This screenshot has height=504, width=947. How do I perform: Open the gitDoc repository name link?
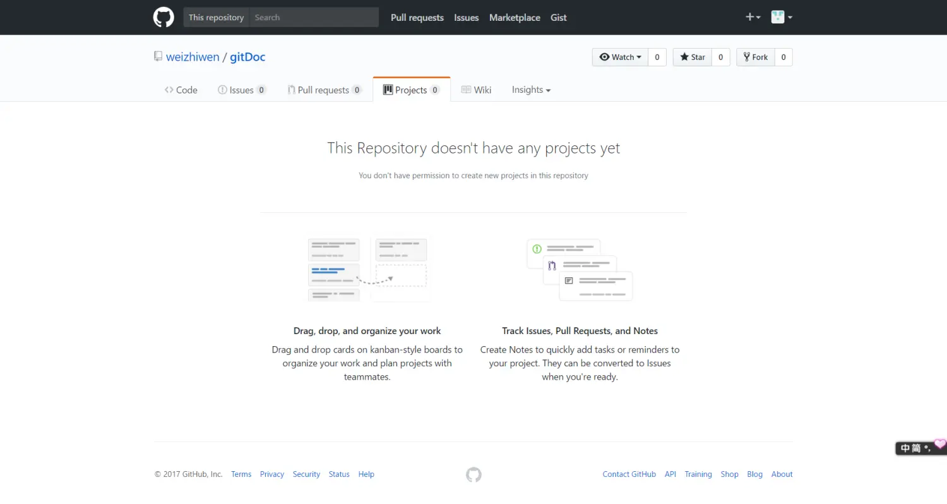tap(247, 57)
